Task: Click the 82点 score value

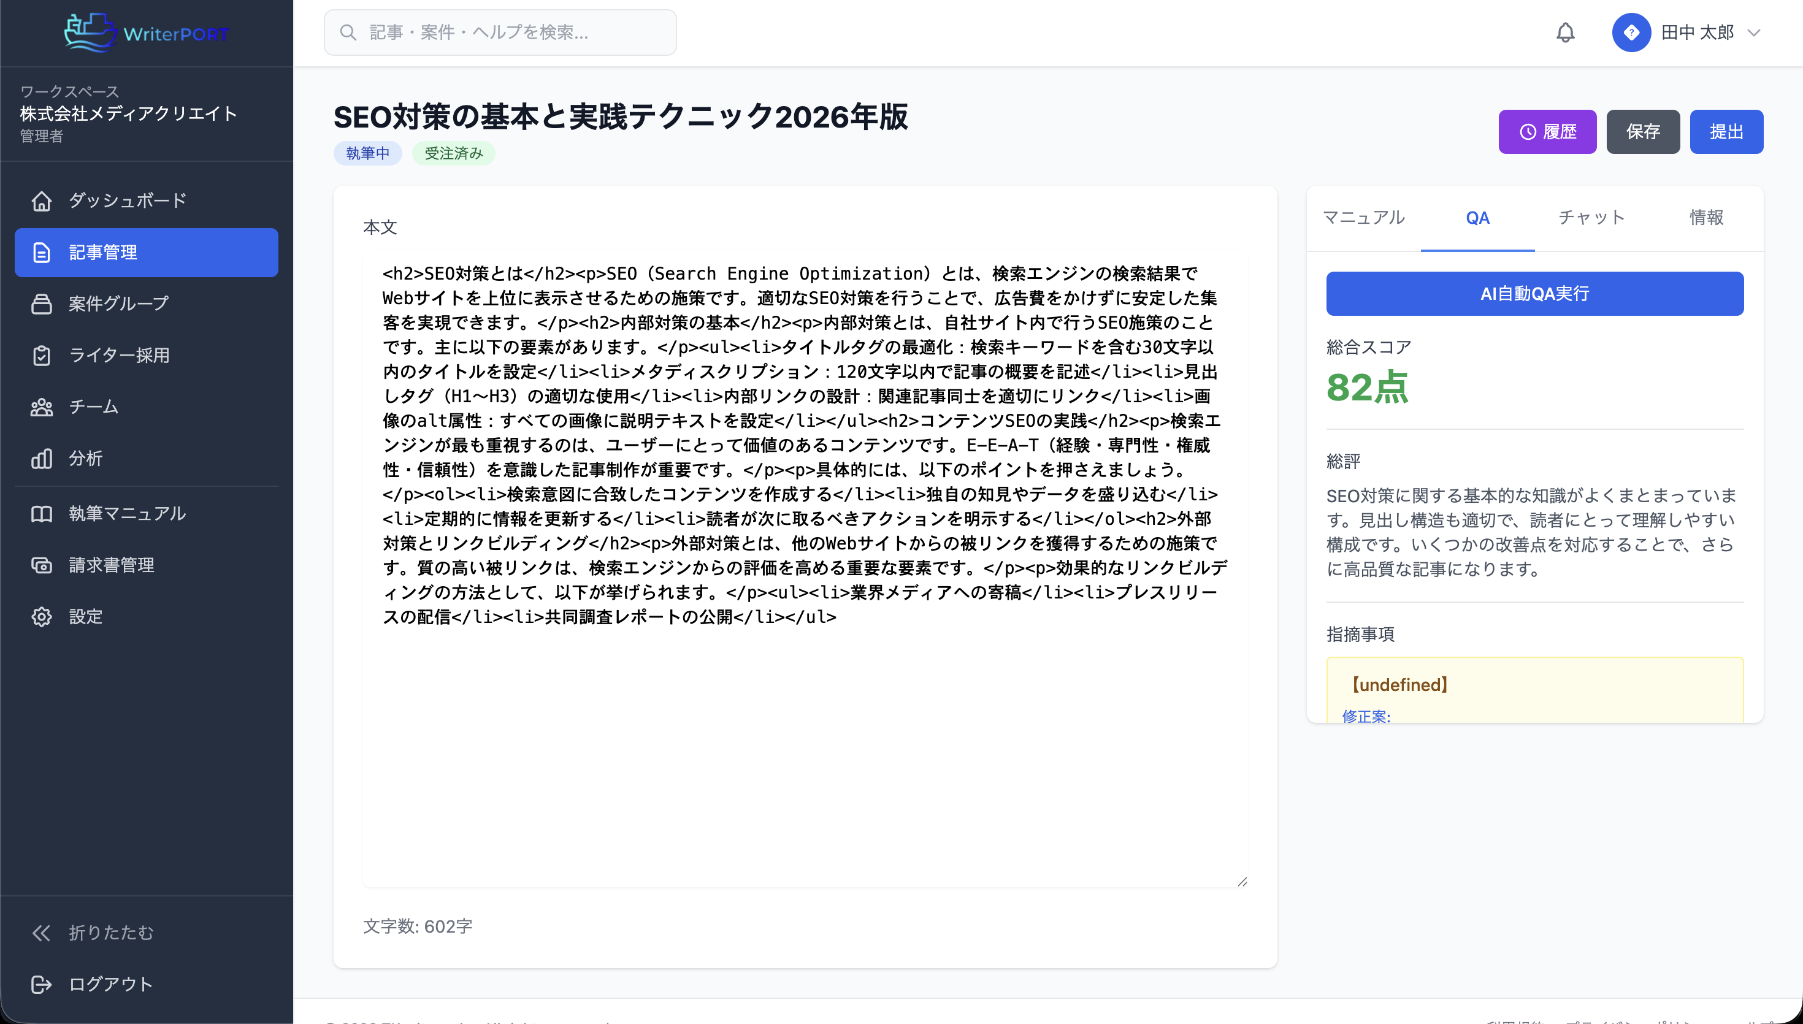Action: pyautogui.click(x=1368, y=388)
